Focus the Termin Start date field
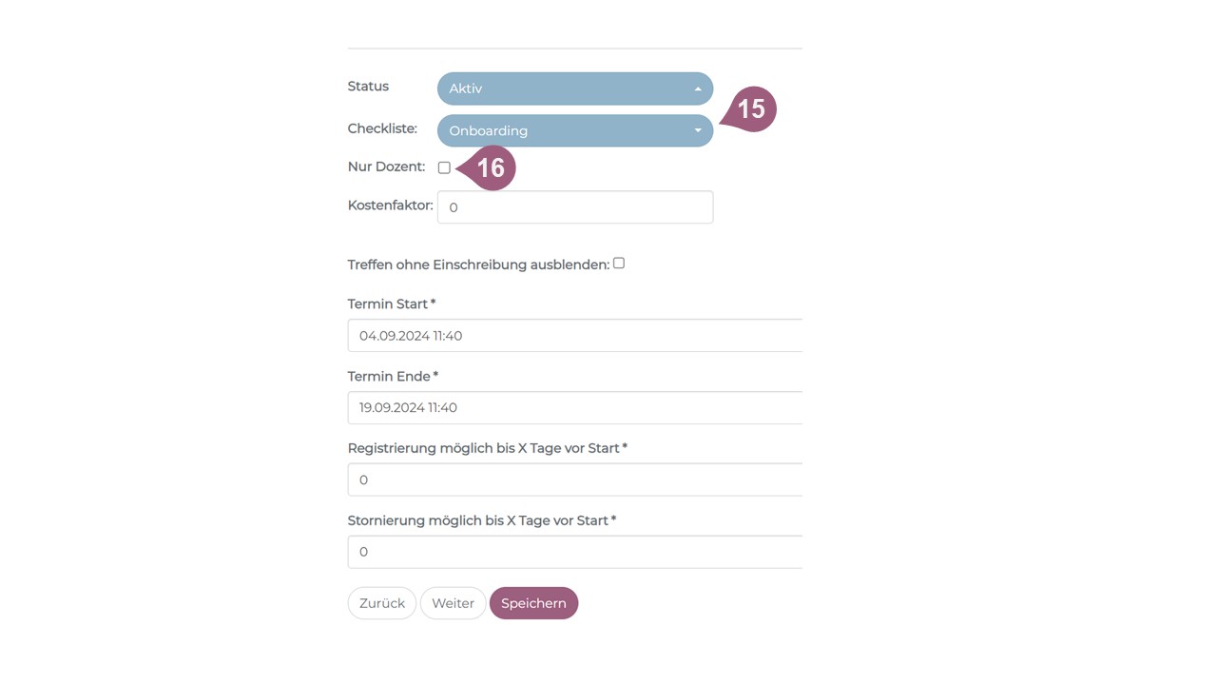The height and width of the screenshot is (685, 1217). click(x=574, y=336)
